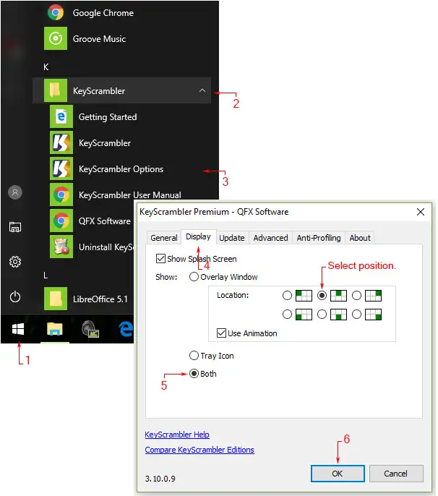The height and width of the screenshot is (496, 438).
Task: Choose the top-left location radio button
Action: [287, 296]
